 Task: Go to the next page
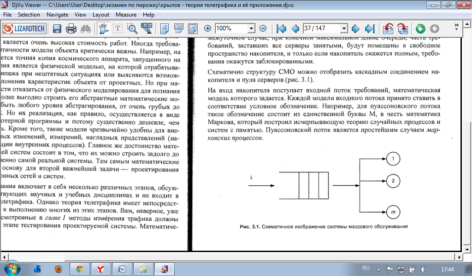355,29
